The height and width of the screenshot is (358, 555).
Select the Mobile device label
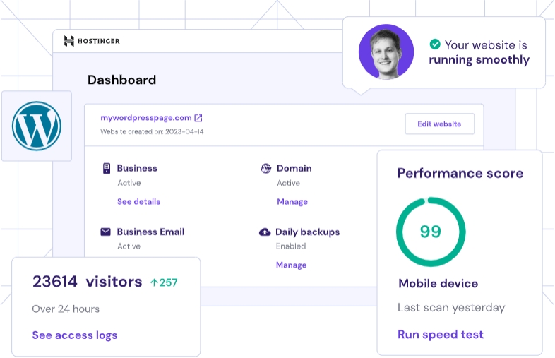point(438,283)
